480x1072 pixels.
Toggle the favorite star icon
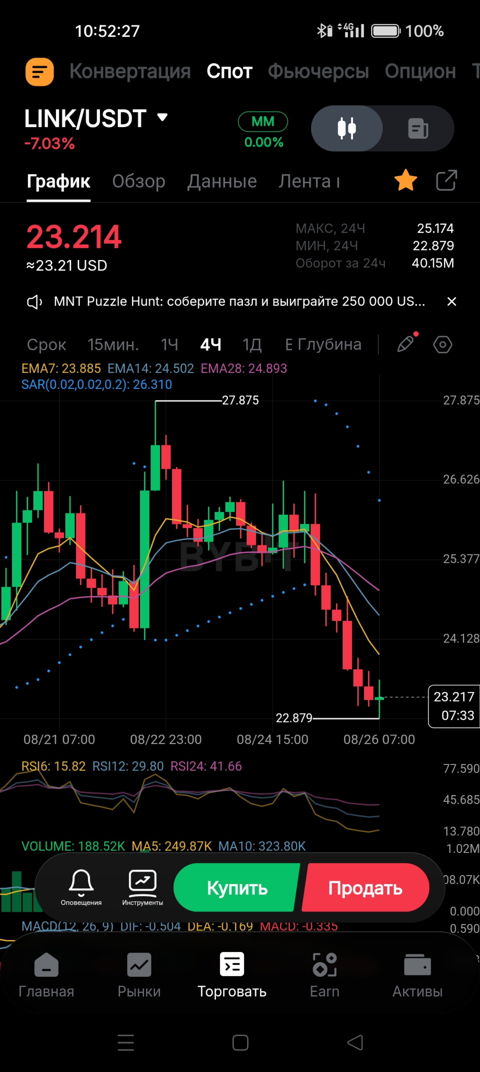tap(406, 180)
